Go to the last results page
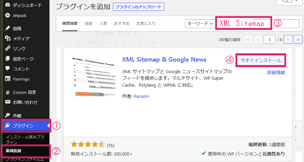Screen dimensions: 304x162 tap(298, 40)
